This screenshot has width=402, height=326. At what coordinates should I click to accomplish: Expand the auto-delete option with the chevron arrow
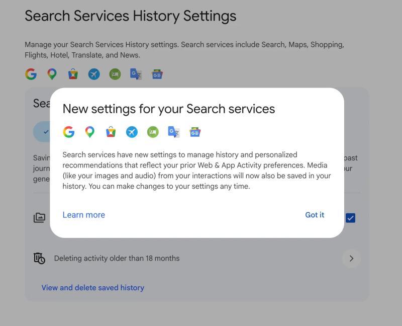[351, 259]
